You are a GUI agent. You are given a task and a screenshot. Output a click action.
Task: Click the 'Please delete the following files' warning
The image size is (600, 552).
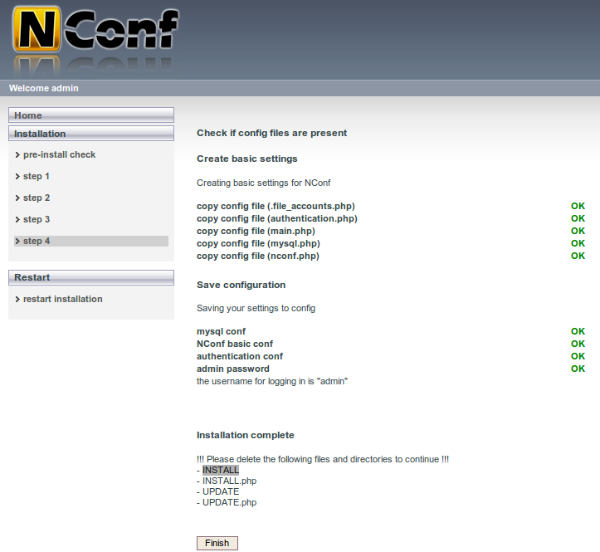(323, 459)
